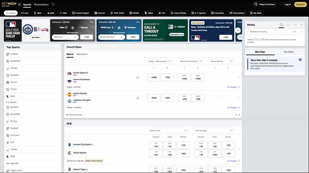Select the Men's tab

[70, 54]
